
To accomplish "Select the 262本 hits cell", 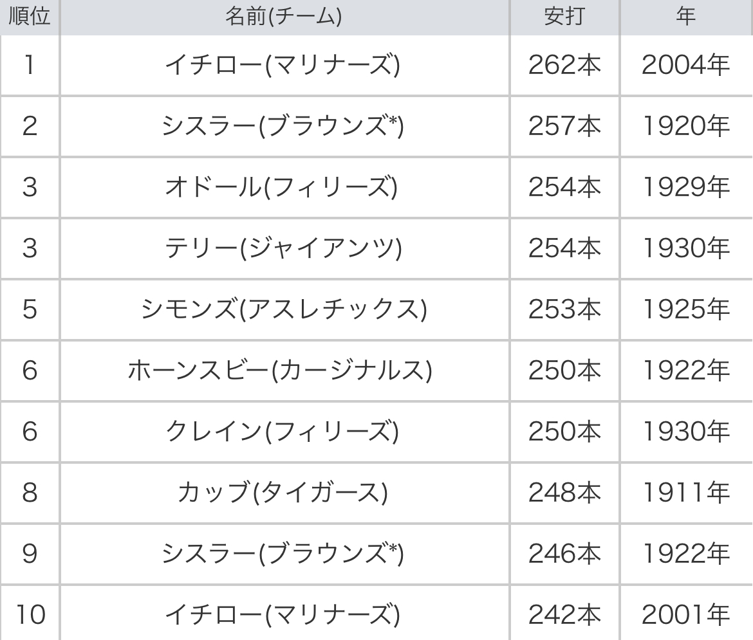I will [564, 66].
